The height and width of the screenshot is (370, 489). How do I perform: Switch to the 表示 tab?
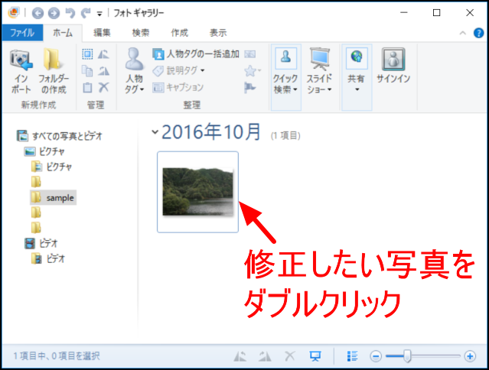(218, 33)
